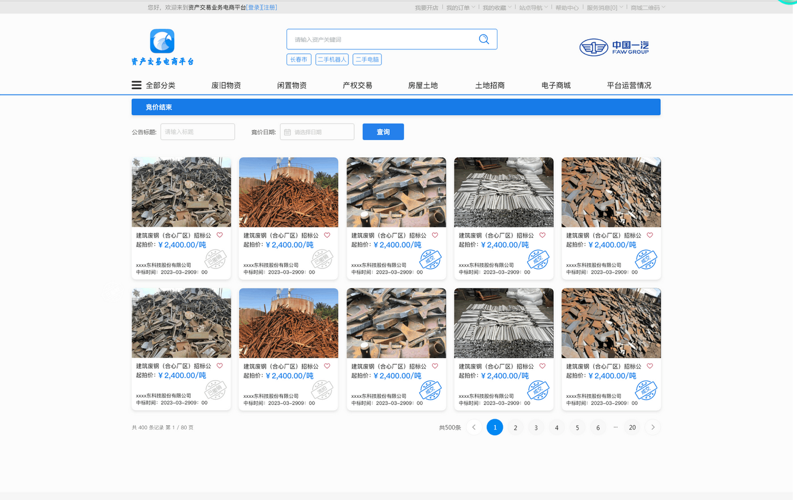Open bottom-row rusty rebar with tank thumbnail

(x=288, y=323)
